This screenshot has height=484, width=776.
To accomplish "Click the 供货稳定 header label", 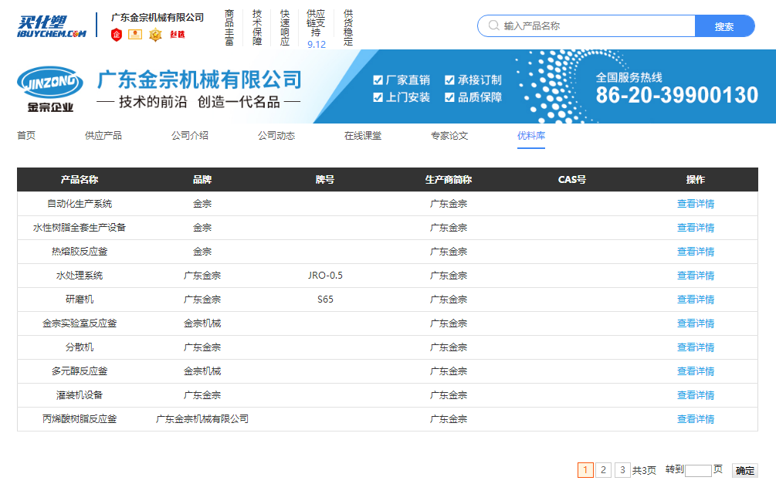I will (348, 28).
